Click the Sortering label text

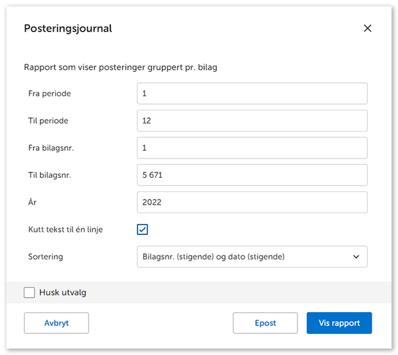click(47, 257)
